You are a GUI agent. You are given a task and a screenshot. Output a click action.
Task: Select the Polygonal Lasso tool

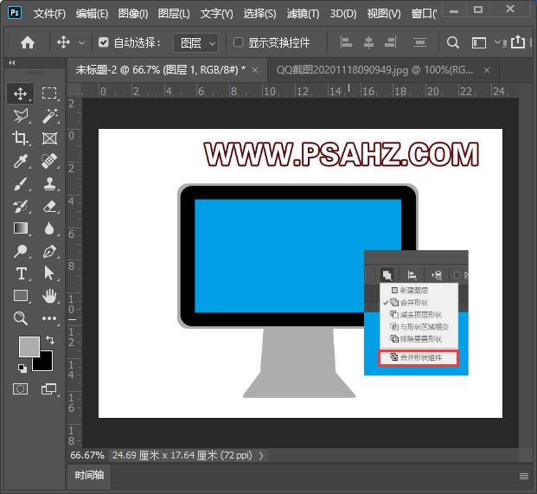(x=21, y=116)
